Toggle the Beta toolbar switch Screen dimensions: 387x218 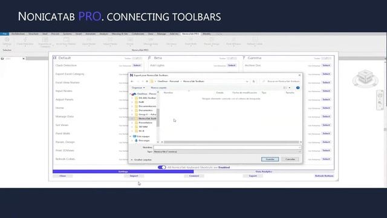[232, 58]
